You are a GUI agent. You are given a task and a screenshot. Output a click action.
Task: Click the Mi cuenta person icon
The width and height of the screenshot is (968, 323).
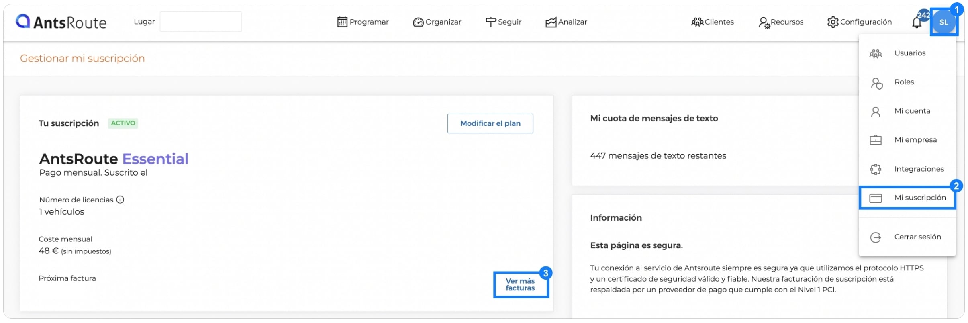coord(876,112)
